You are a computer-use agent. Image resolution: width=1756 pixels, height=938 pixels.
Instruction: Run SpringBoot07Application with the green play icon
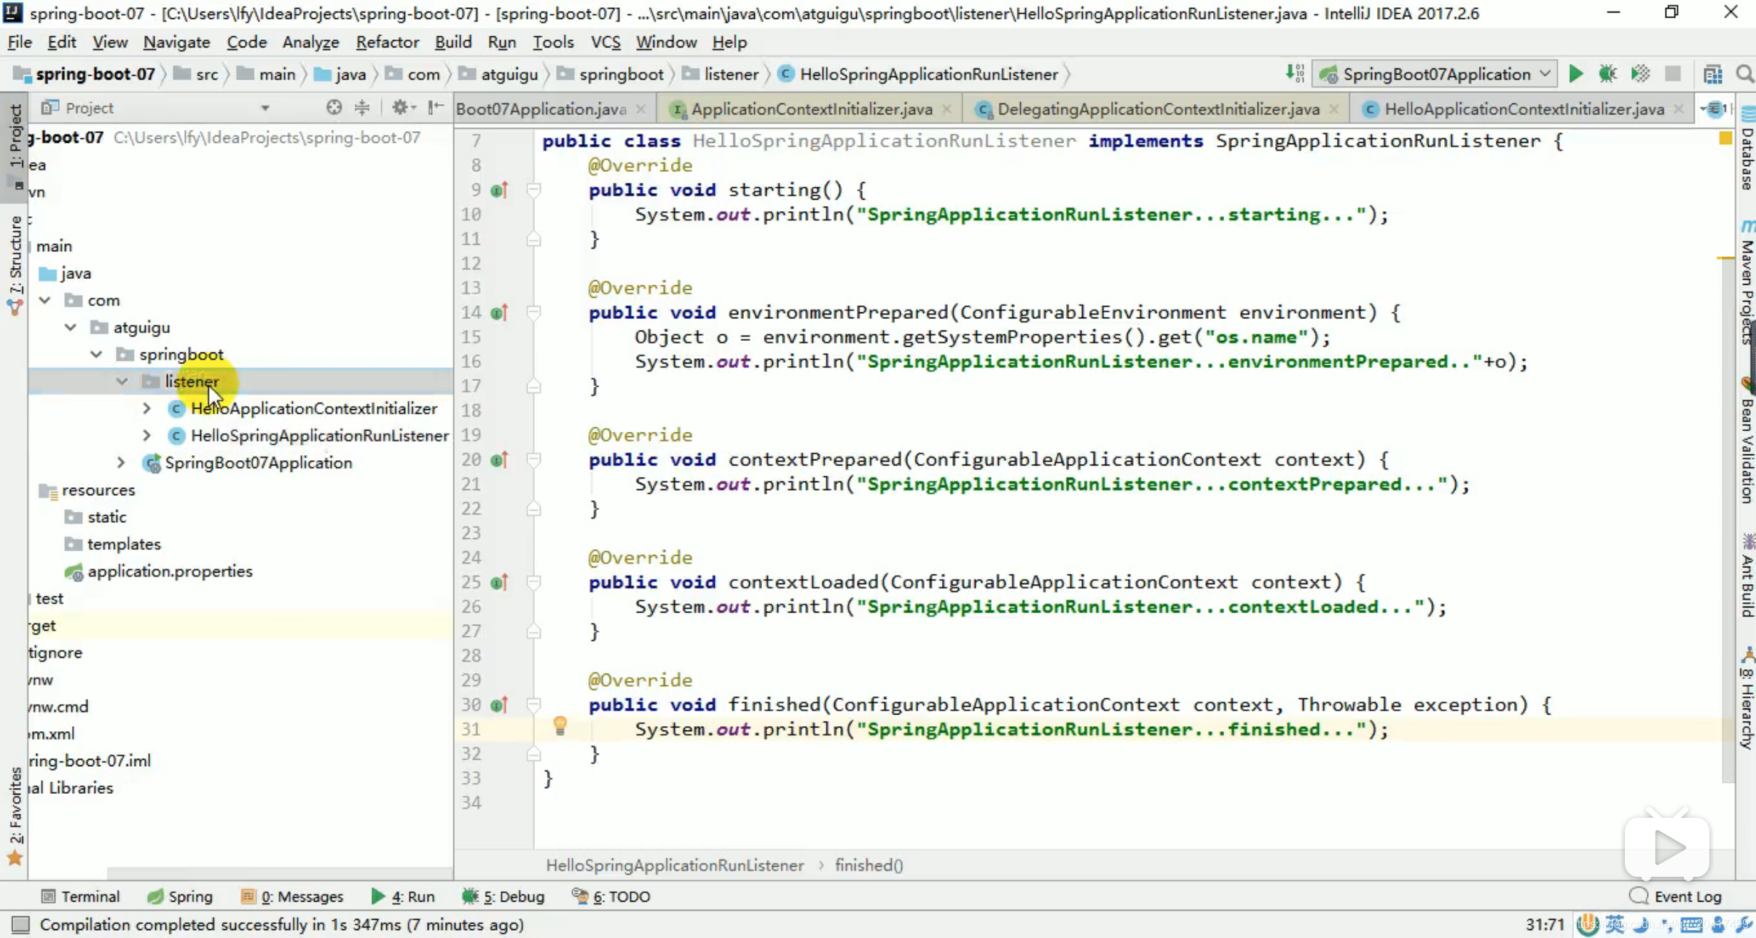point(1575,74)
